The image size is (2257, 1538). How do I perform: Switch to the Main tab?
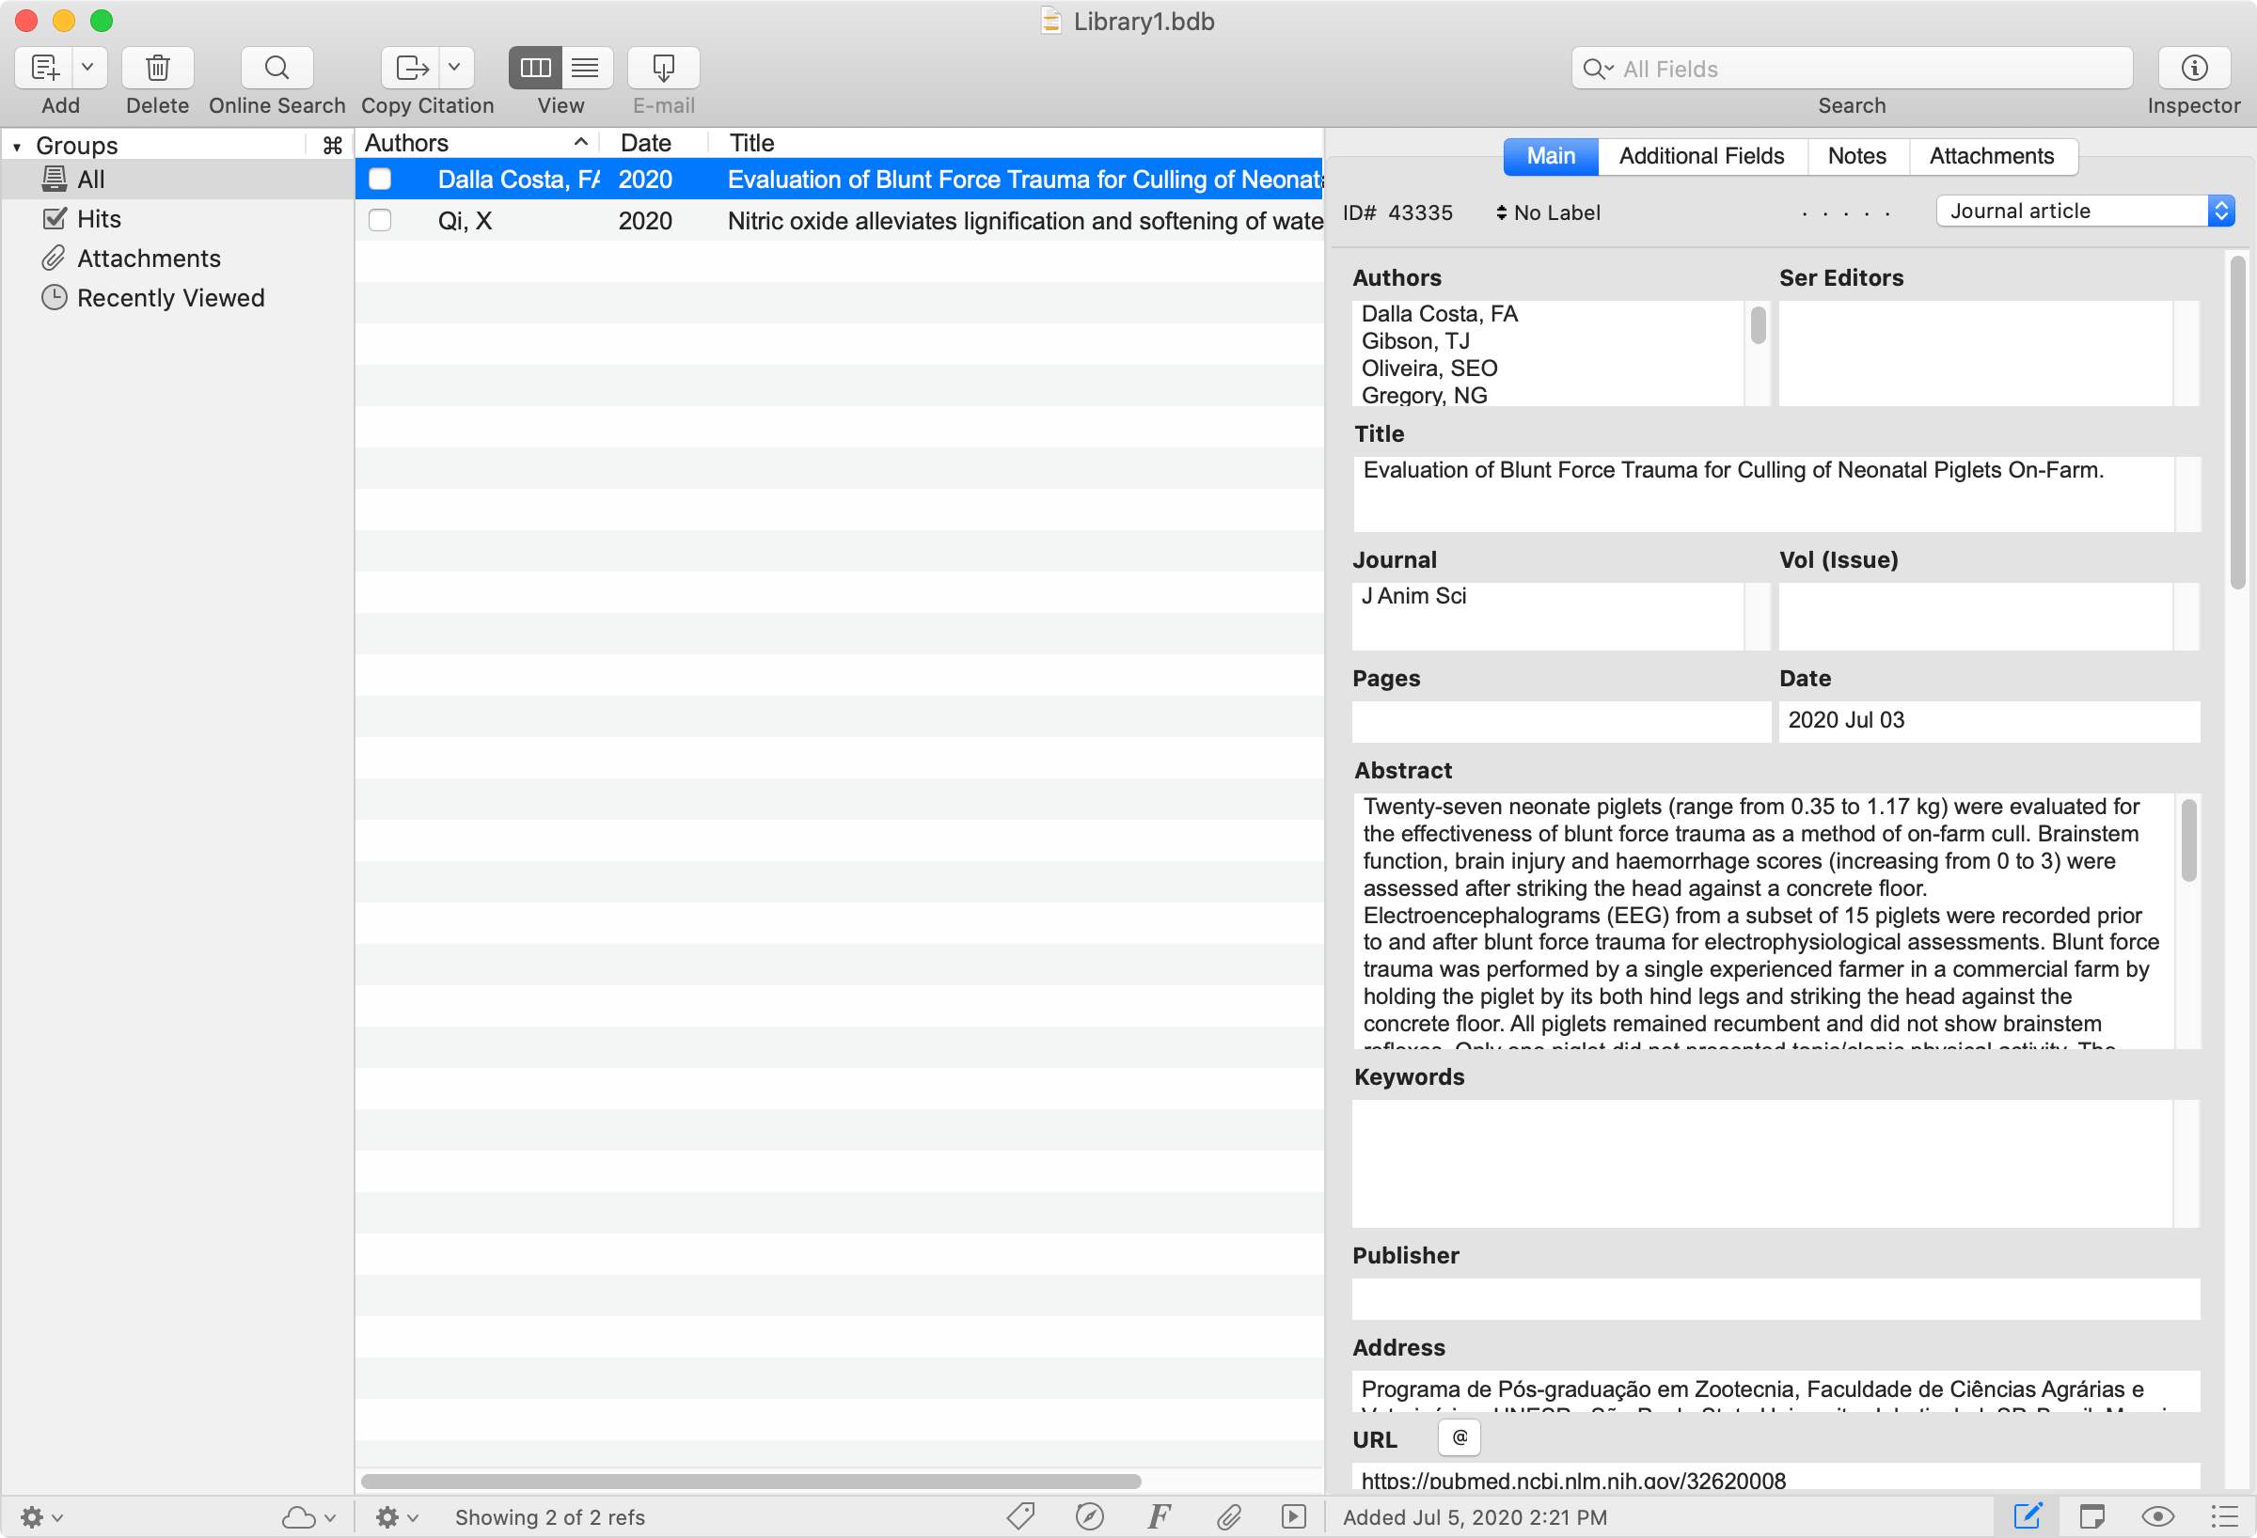pyautogui.click(x=1551, y=156)
